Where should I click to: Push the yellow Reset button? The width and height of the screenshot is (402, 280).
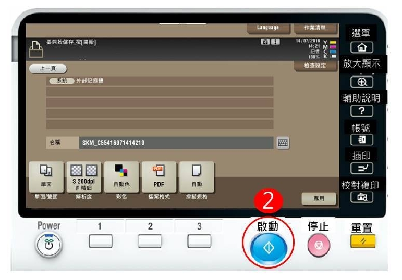click(x=363, y=241)
